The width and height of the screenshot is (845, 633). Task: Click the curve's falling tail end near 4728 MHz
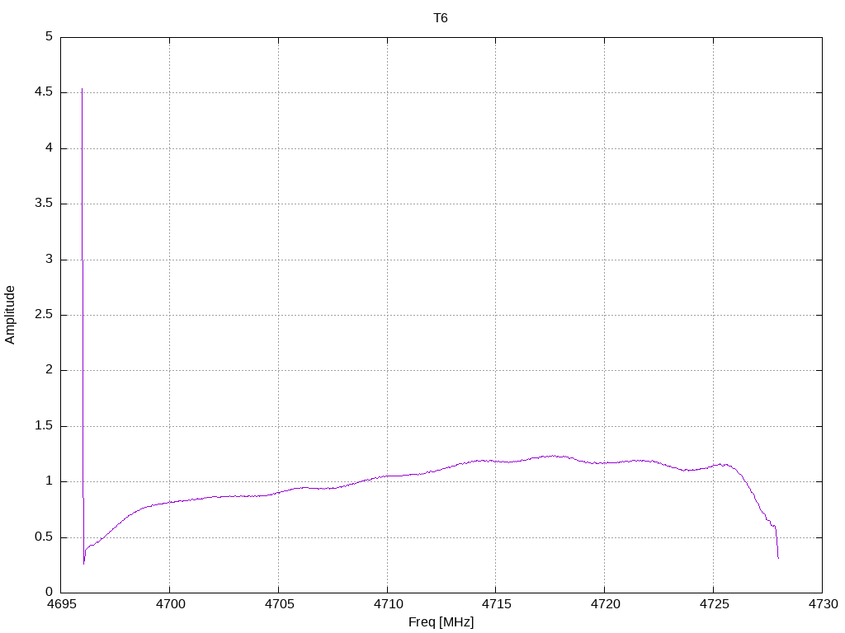point(778,558)
